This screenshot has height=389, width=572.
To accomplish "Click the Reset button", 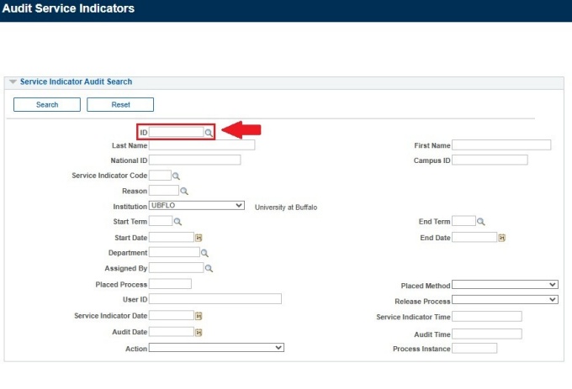I will point(120,104).
